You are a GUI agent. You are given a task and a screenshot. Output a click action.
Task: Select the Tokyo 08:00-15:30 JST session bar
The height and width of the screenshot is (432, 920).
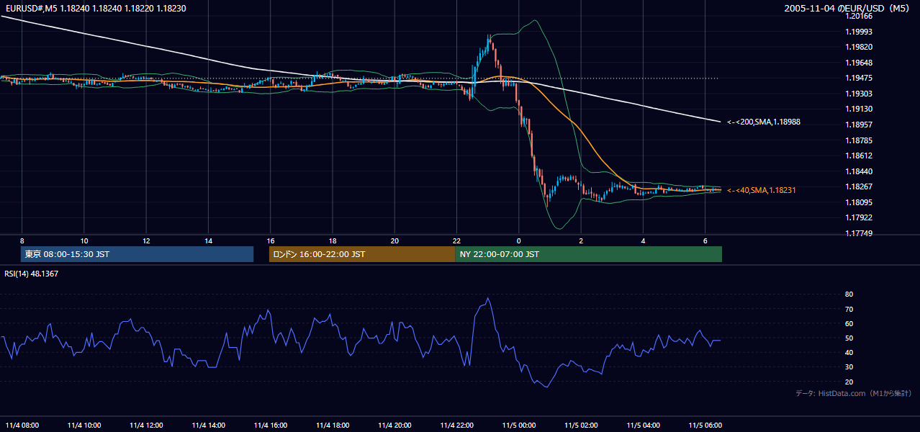coord(137,254)
